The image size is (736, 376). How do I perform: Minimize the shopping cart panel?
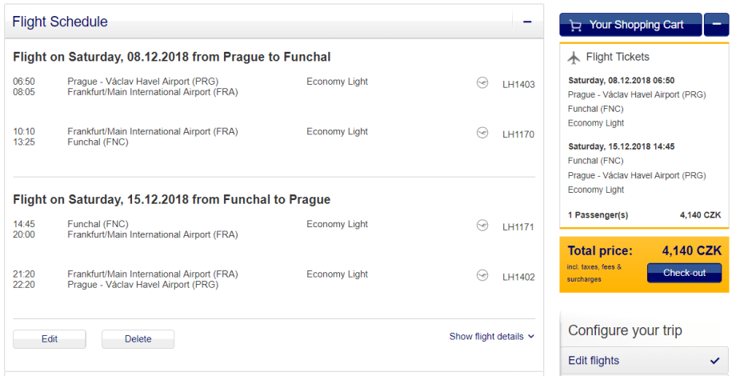click(x=717, y=25)
